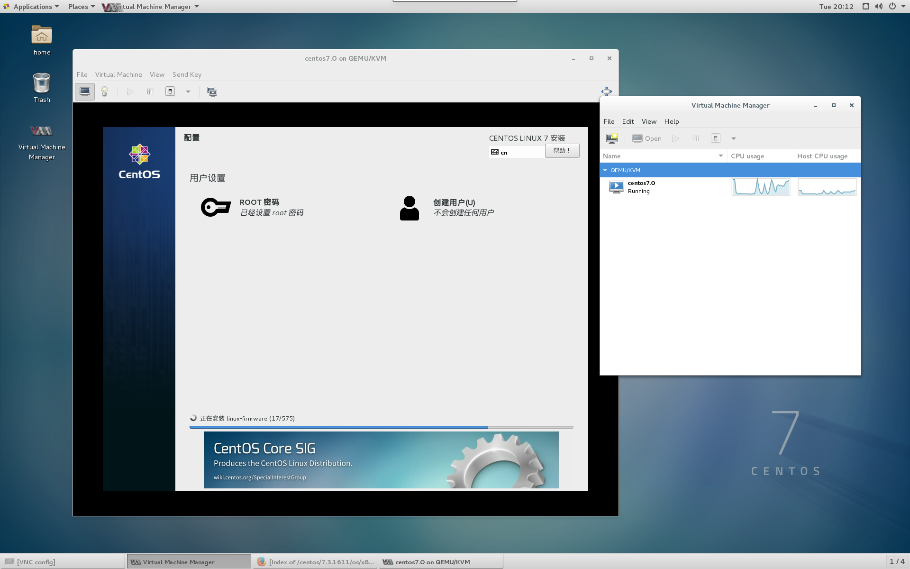This screenshot has height=569, width=910.
Task: Open View menu in centos7.0 console window
Action: [x=157, y=74]
